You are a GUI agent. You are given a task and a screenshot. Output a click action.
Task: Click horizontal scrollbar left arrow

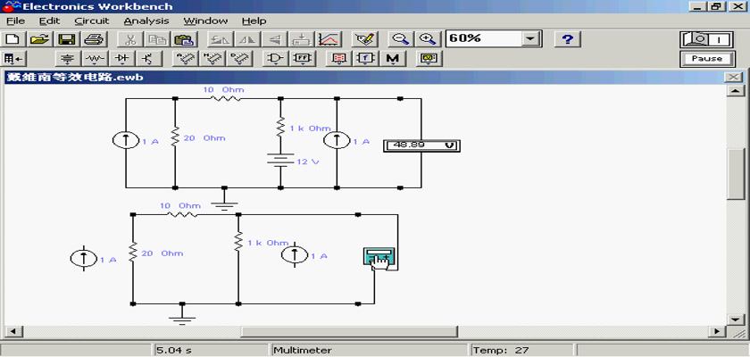click(x=12, y=331)
